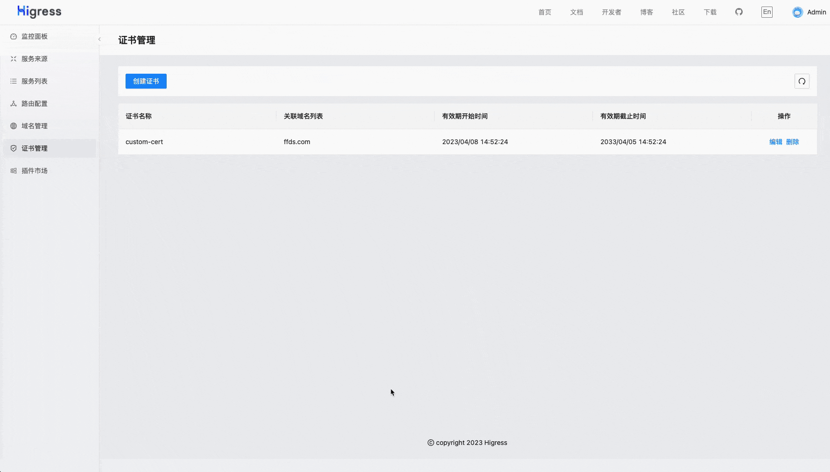Click the 2023/04/08 14:52:24 start time
The height and width of the screenshot is (472, 830).
point(475,142)
